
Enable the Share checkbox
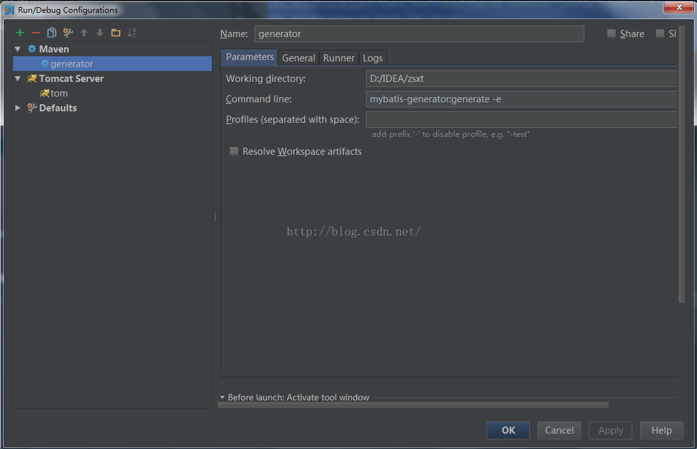611,34
